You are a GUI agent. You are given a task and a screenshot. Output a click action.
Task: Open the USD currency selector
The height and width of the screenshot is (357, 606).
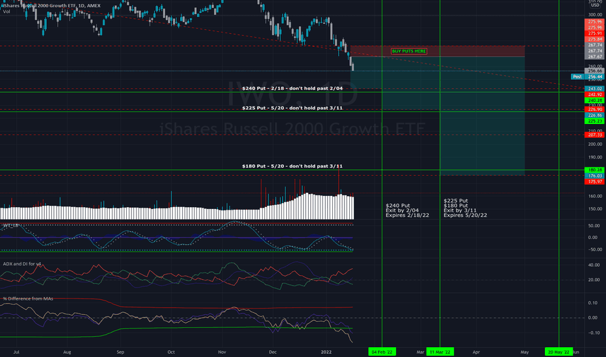[x=595, y=5]
